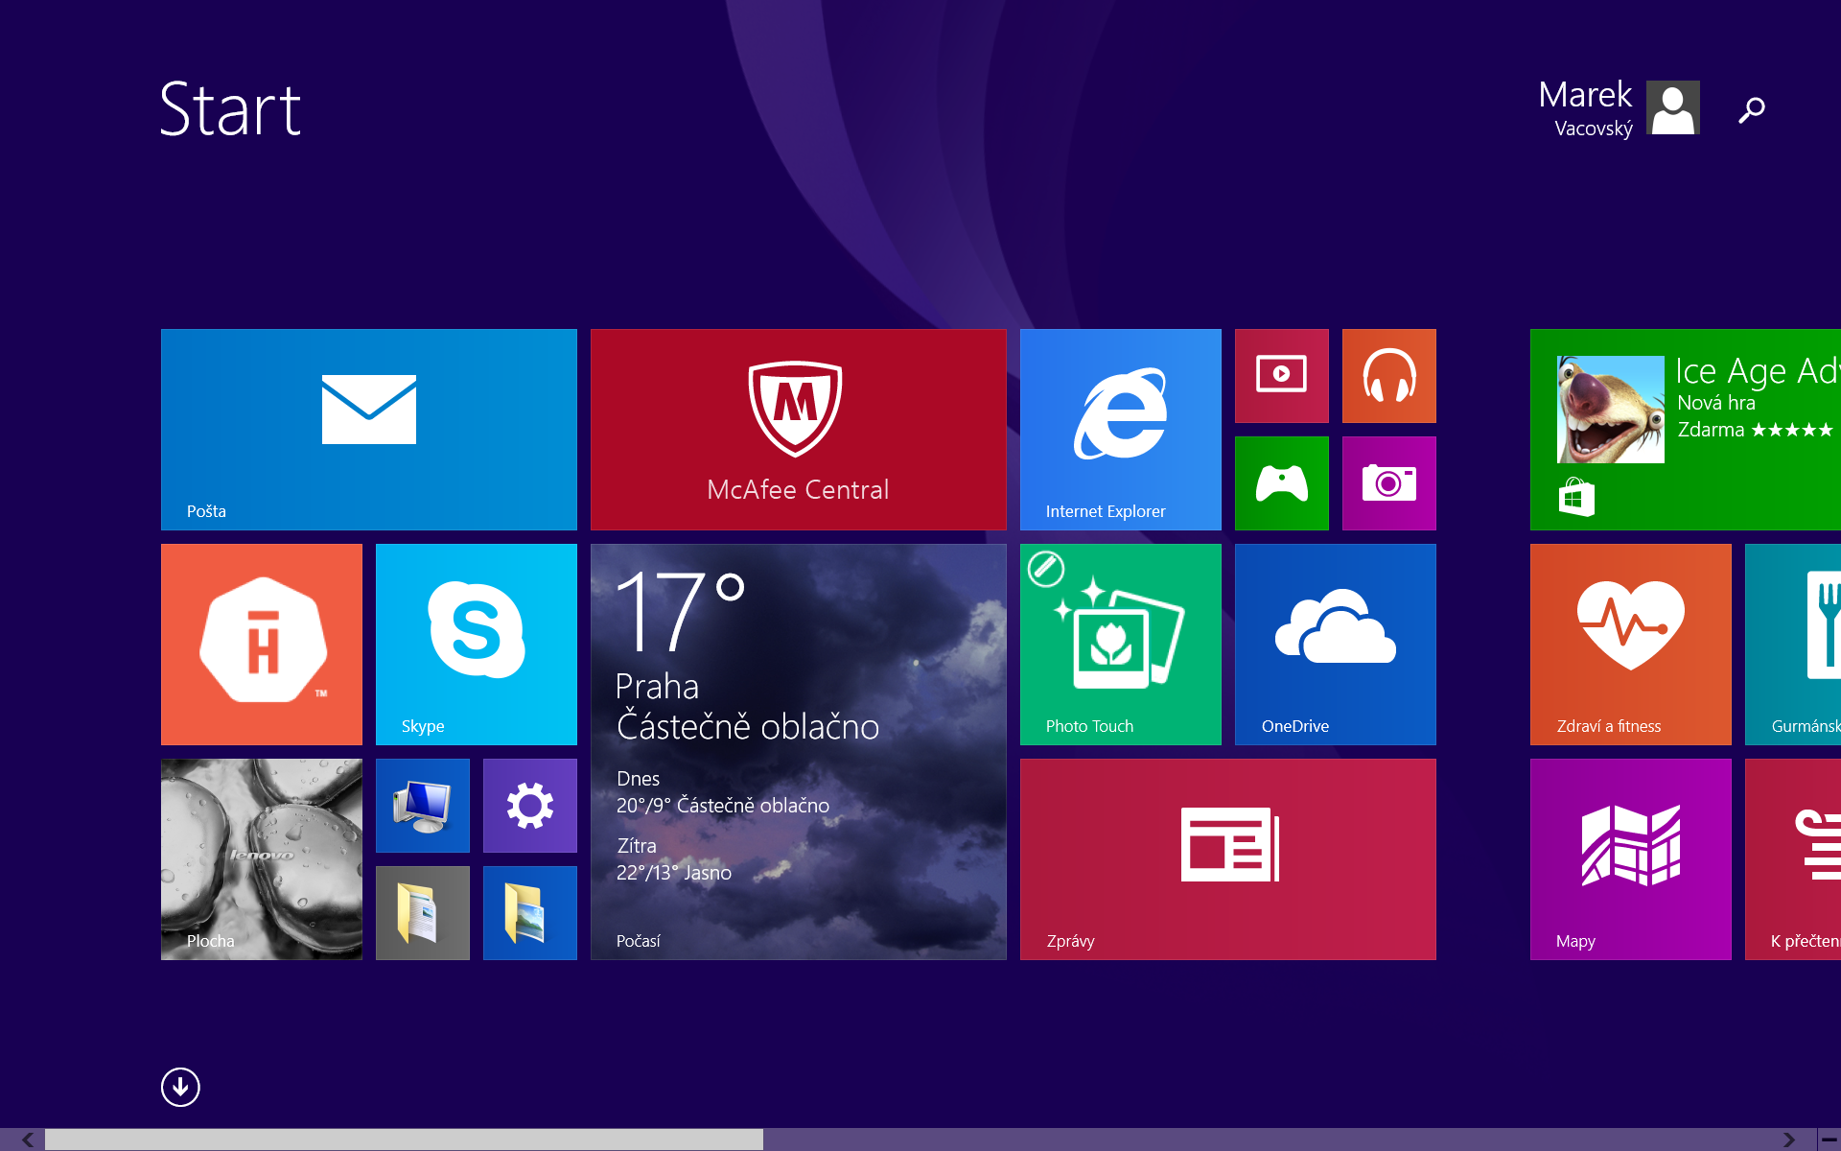Click the 17° temperature reading
The image size is (1841, 1151).
(x=680, y=610)
